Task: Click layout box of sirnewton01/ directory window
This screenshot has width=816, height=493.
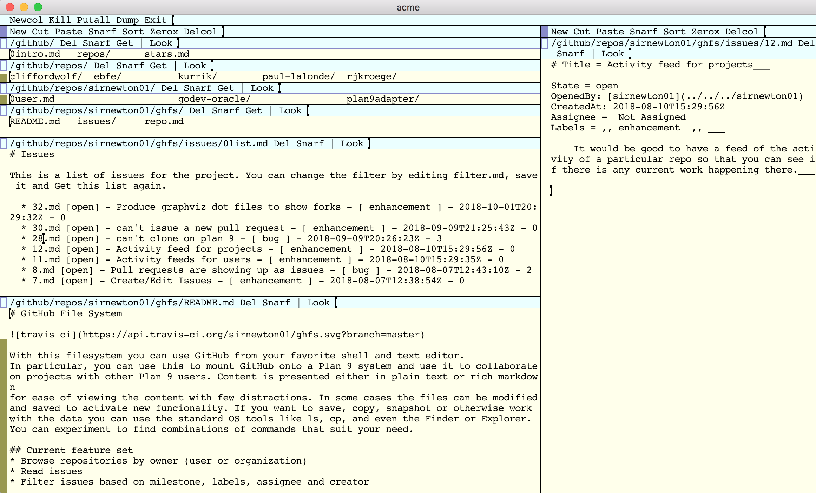Action: tap(3, 88)
